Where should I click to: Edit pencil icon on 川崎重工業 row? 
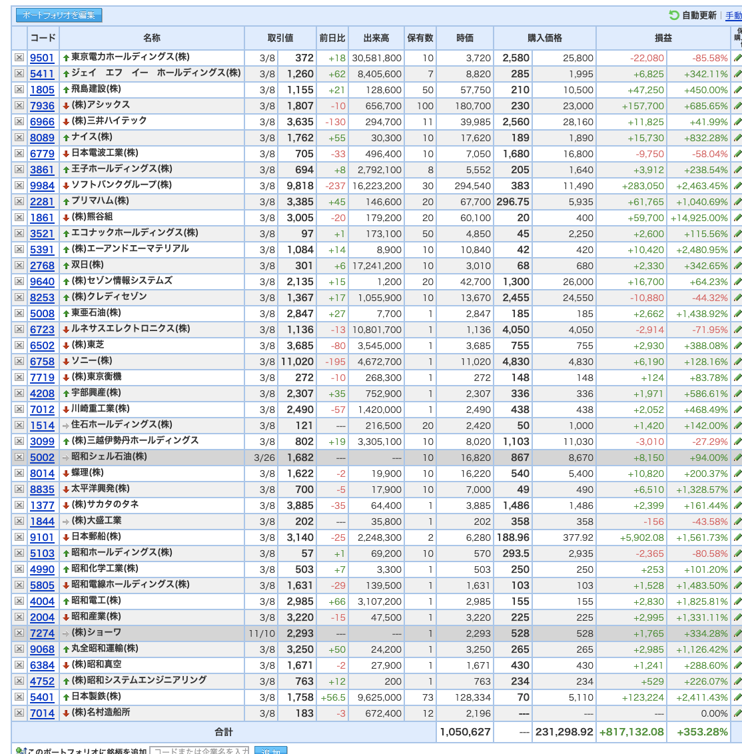(737, 409)
